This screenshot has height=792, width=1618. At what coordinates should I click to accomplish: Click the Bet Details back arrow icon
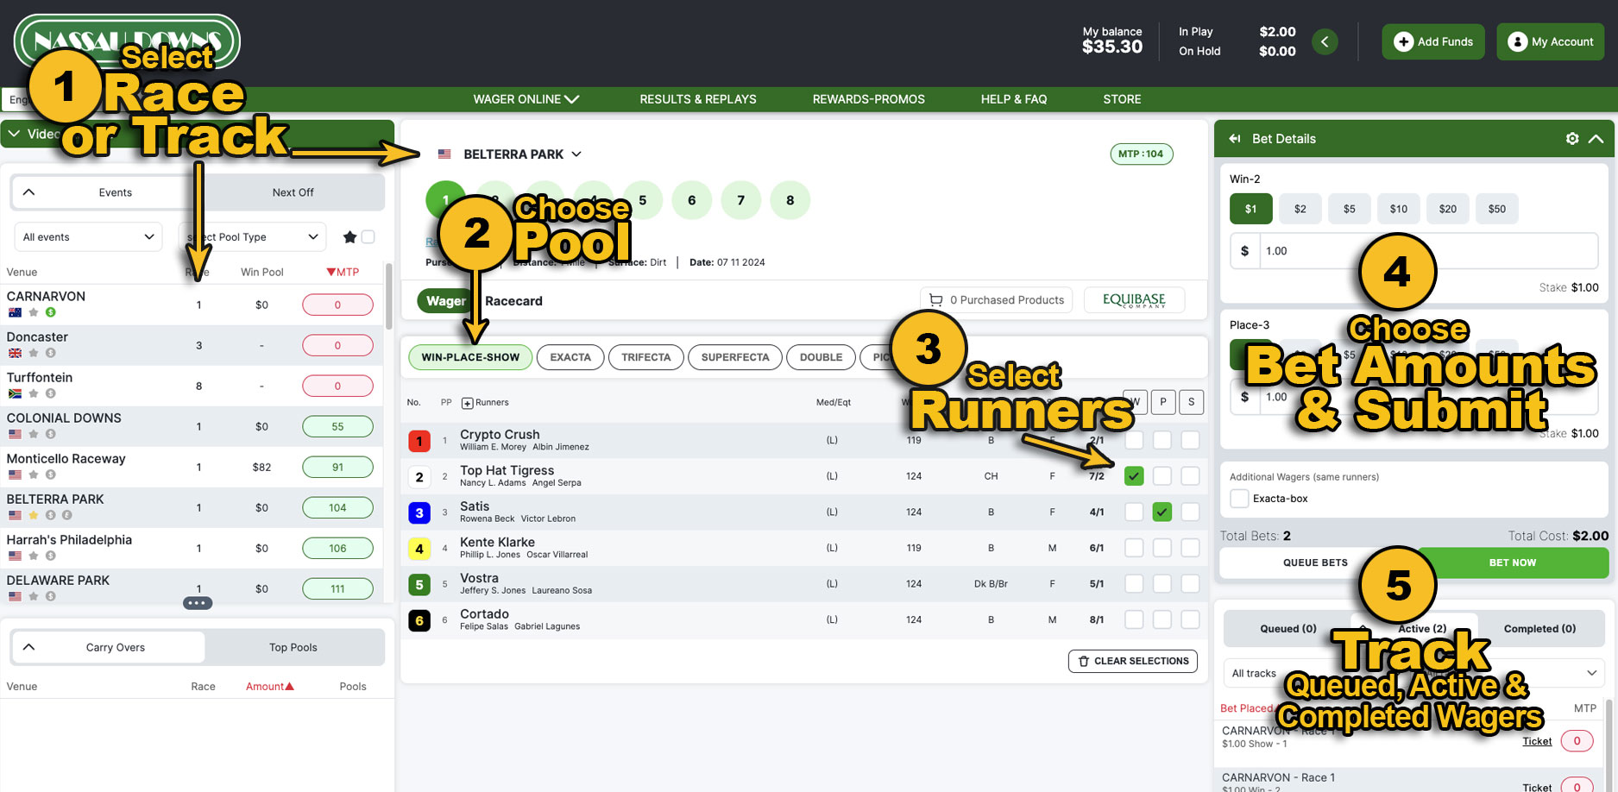click(1235, 139)
